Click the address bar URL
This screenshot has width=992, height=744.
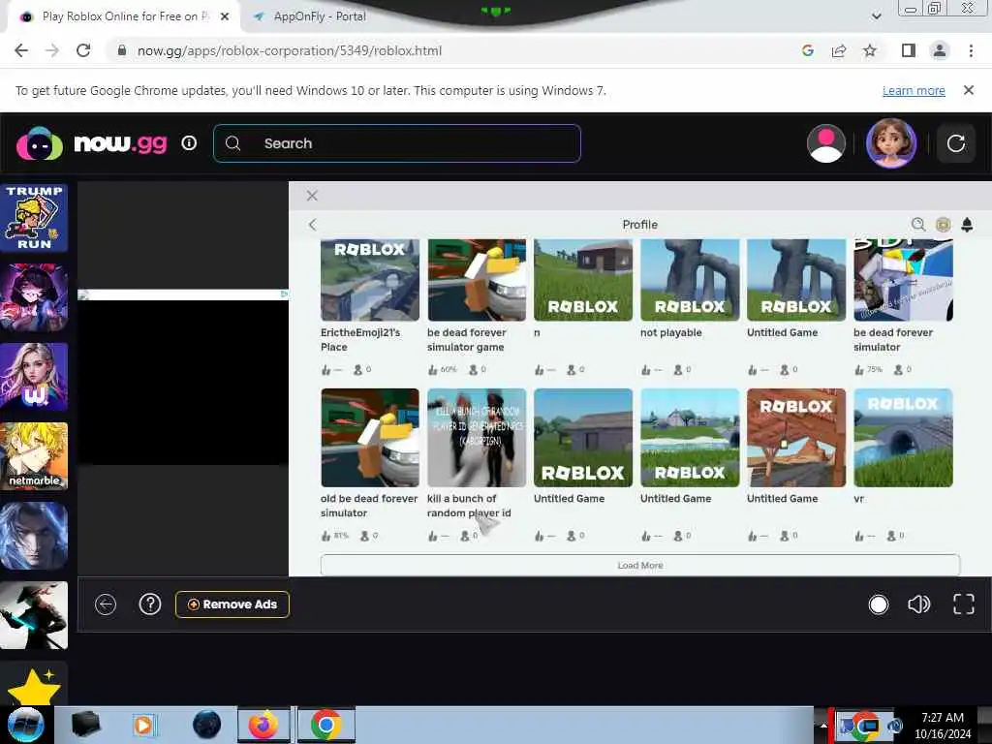[290, 50]
